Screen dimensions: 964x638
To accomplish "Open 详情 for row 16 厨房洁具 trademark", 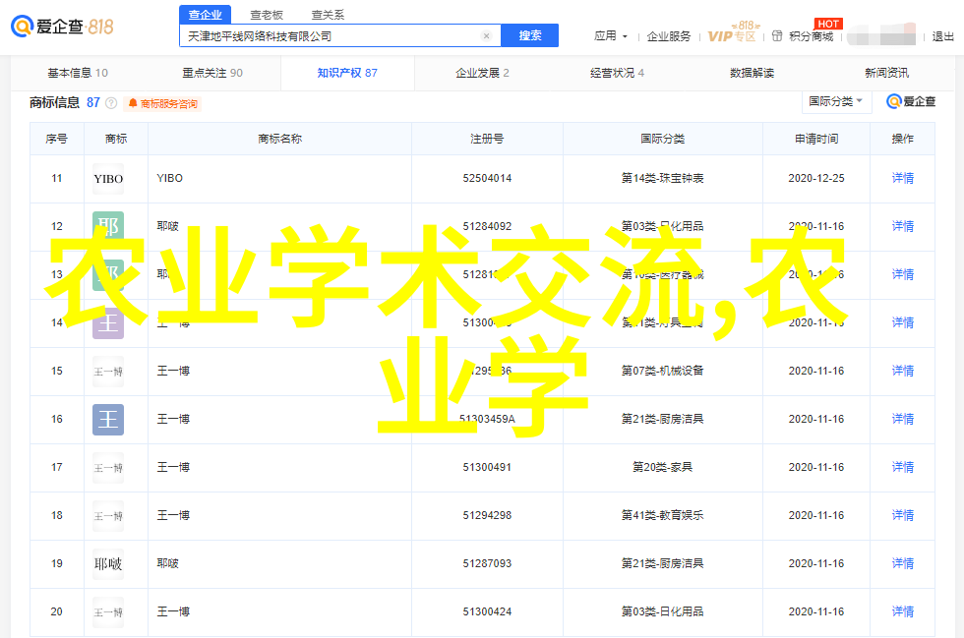I will 903,419.
